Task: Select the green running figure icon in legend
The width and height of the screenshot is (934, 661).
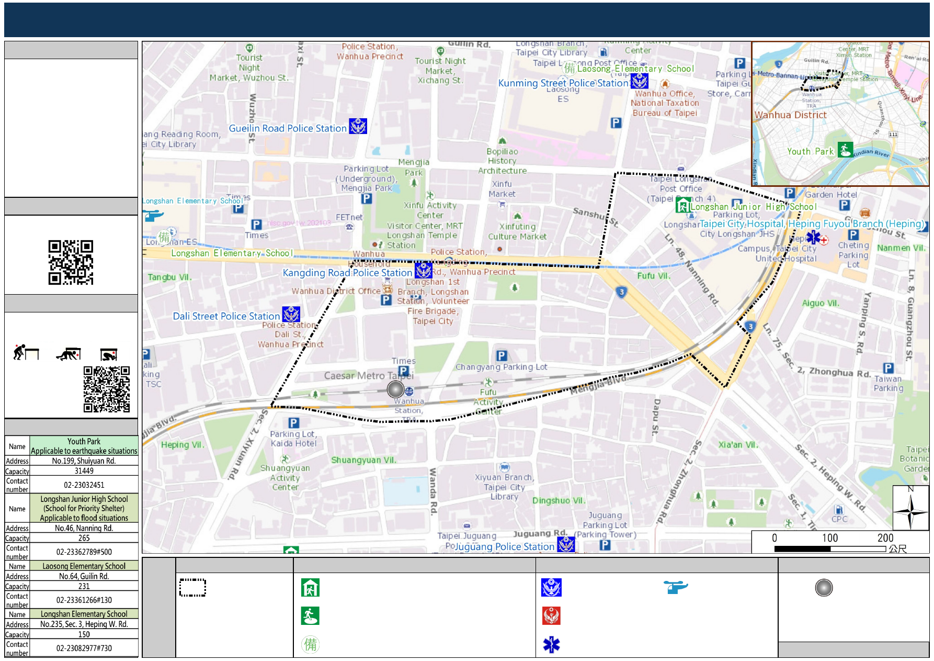Action: click(310, 616)
